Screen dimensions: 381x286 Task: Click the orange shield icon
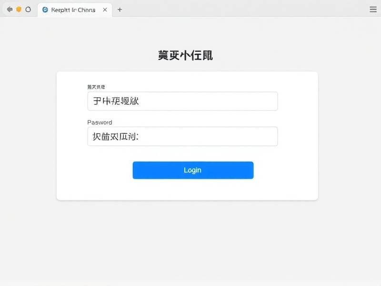(x=19, y=10)
